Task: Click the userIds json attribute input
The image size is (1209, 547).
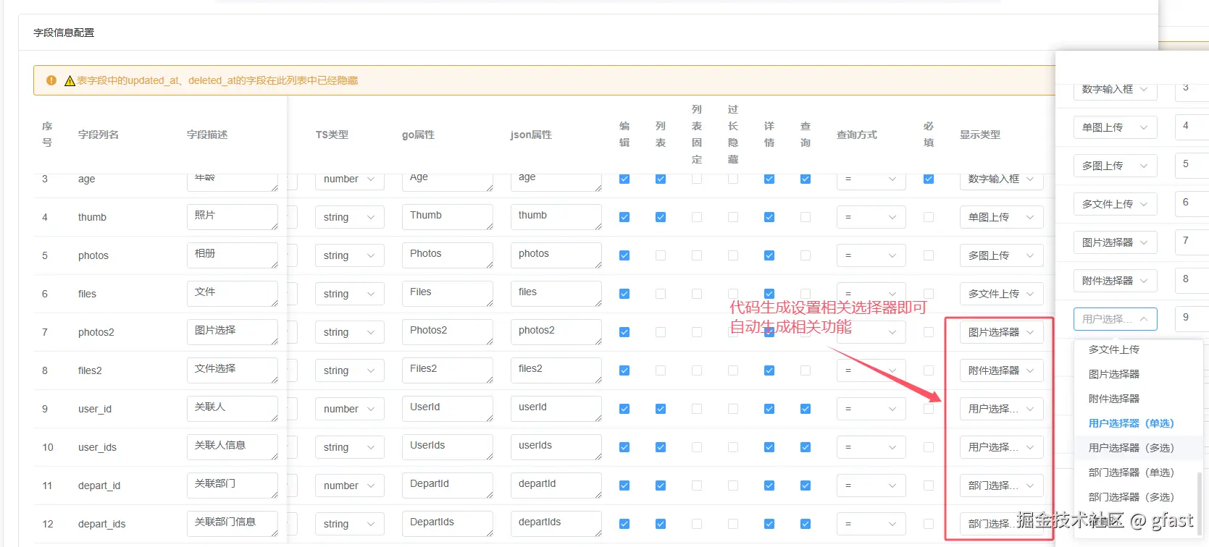Action: pos(556,447)
